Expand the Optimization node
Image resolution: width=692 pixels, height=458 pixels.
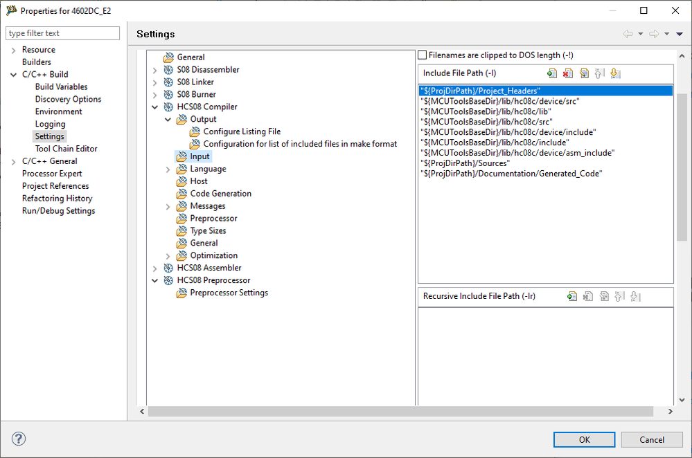click(x=168, y=256)
